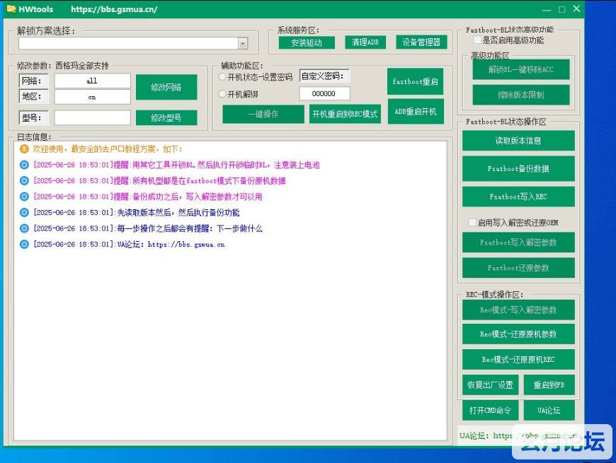Image resolution: width=616 pixels, height=463 pixels.
Task: Click the custom password field 000000
Action: click(324, 94)
